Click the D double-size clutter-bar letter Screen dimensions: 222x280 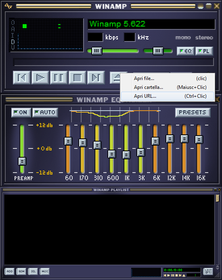[x=13, y=42]
